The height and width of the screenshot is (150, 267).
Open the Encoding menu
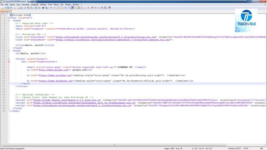click(25, 5)
